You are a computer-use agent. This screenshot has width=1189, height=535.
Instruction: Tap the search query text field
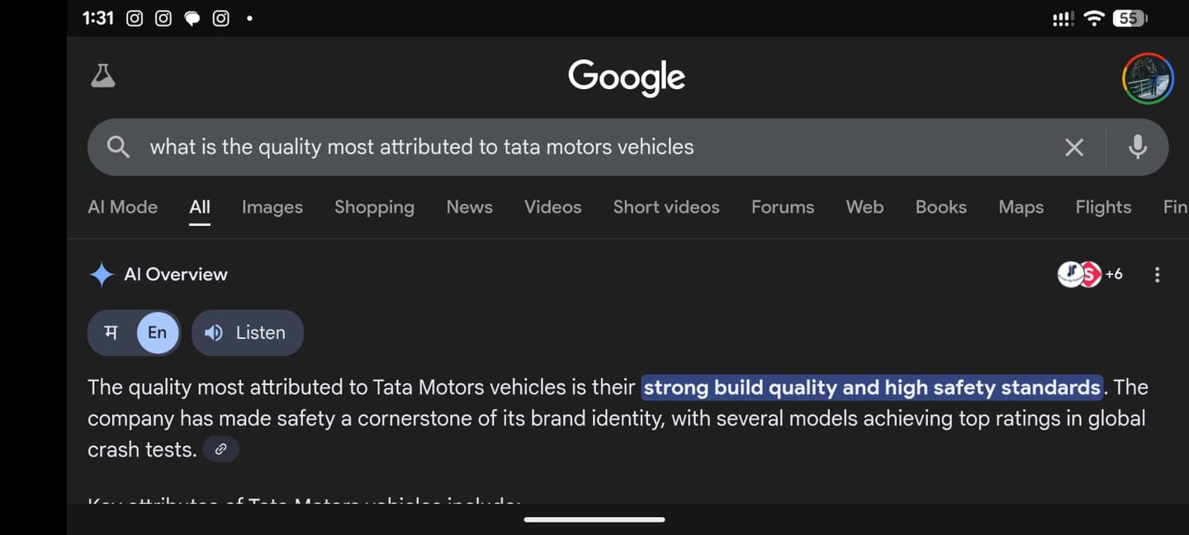click(x=578, y=148)
